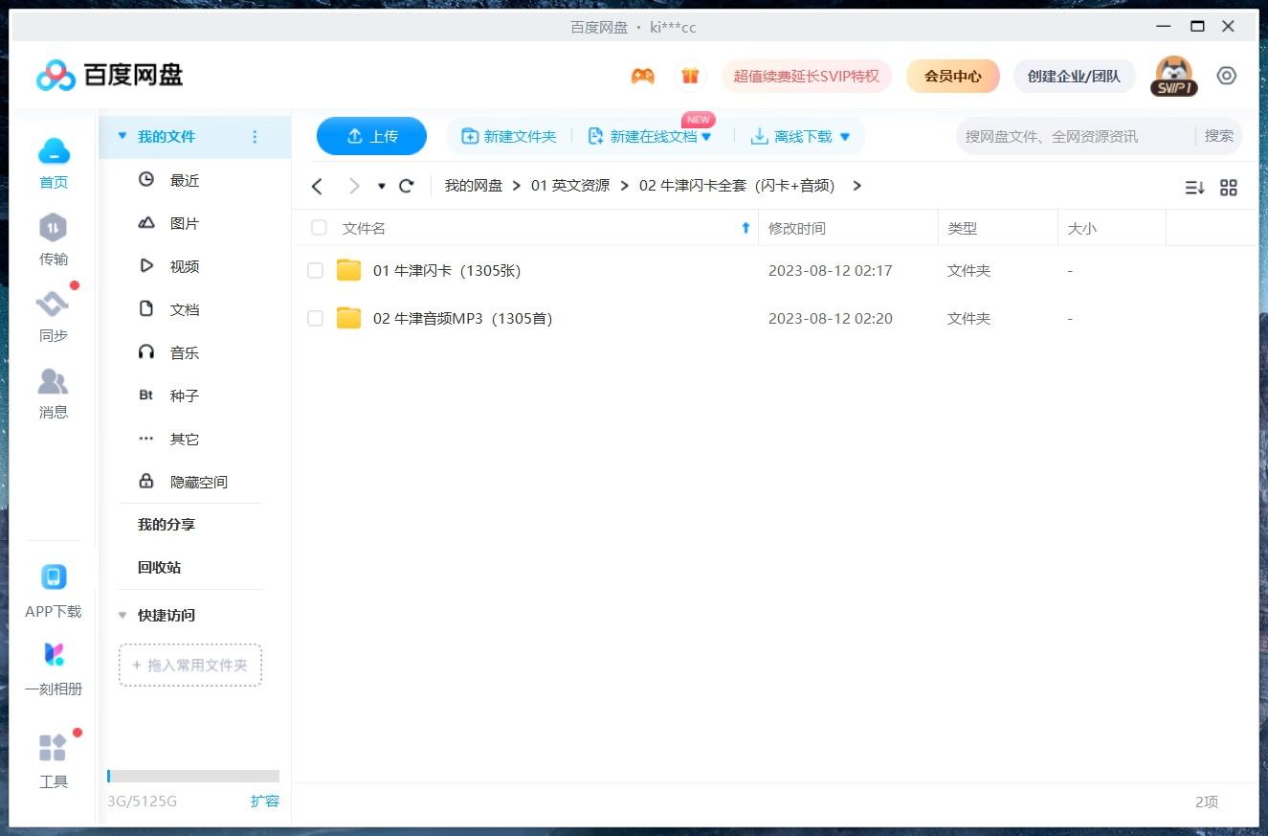Click the 上传 upload button
The image size is (1268, 836).
pos(371,136)
